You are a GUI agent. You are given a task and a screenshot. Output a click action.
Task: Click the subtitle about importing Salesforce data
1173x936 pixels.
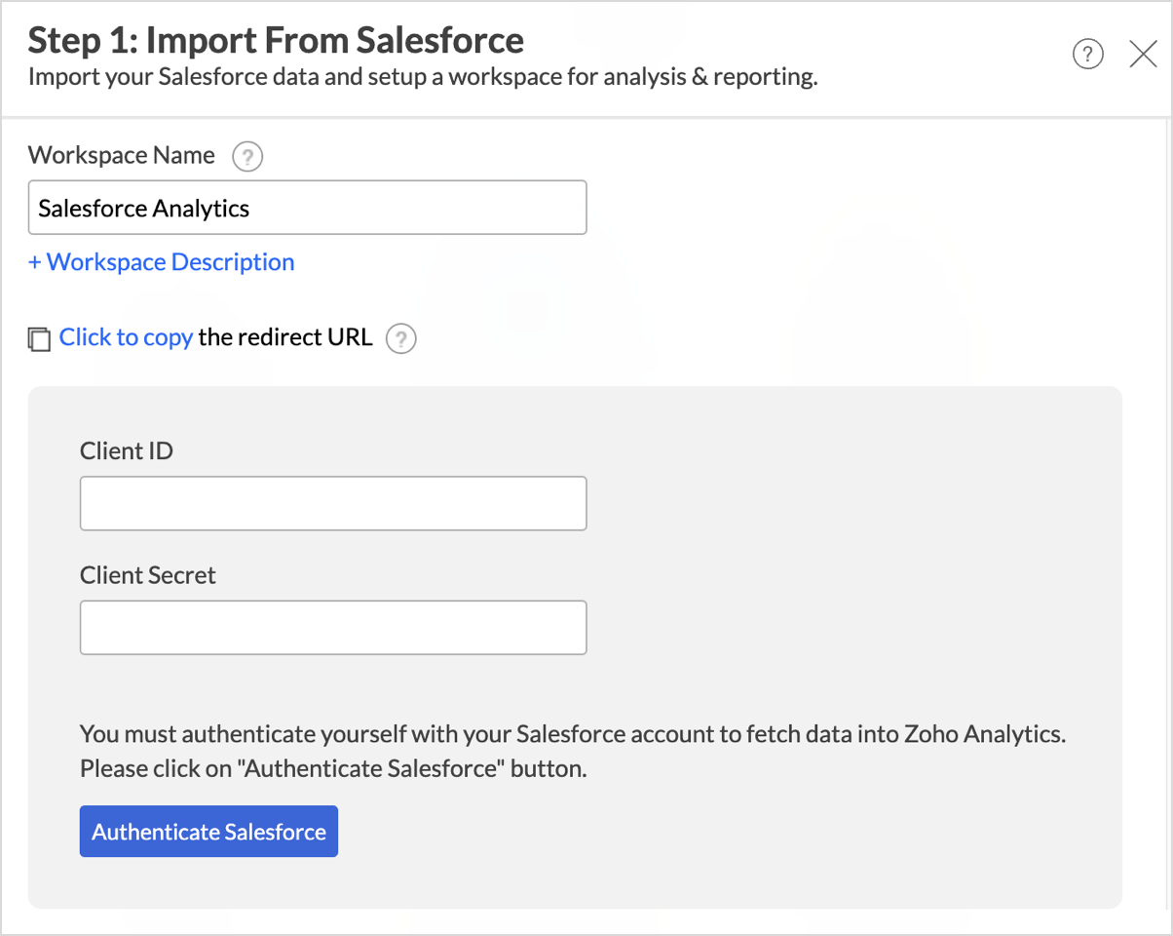click(423, 77)
